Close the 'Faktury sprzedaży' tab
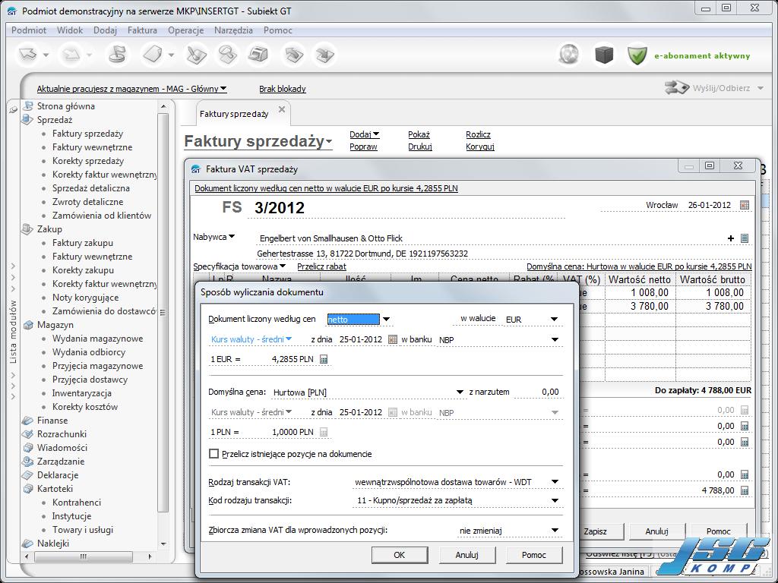The height and width of the screenshot is (583, 778). click(282, 109)
